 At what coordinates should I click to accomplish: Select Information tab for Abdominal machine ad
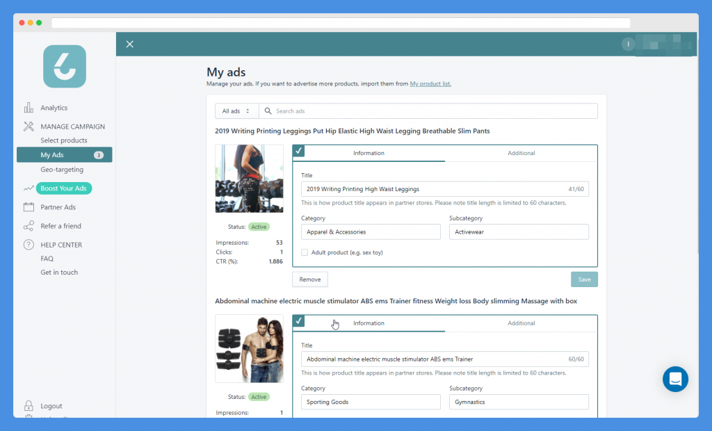click(369, 323)
